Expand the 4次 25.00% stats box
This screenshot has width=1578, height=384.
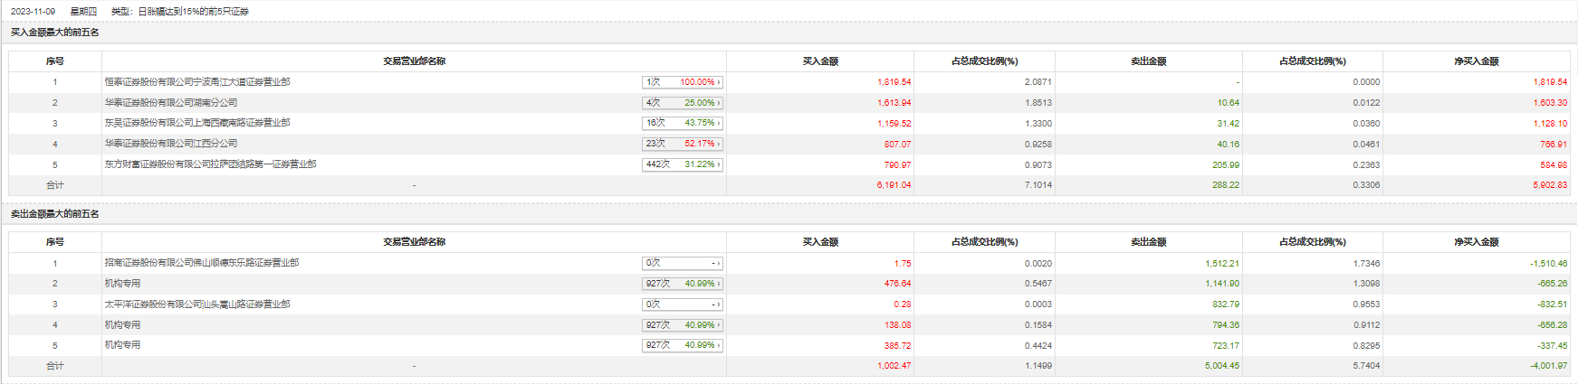[x=683, y=103]
